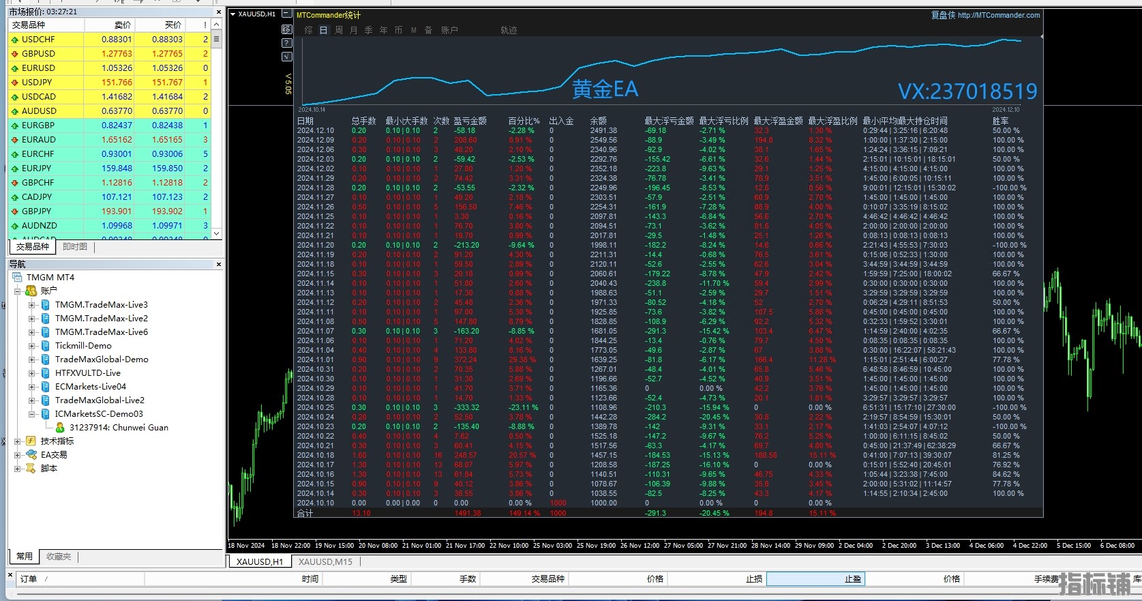
Task: Switch to 综 summary statistics tab
Action: pyautogui.click(x=308, y=30)
